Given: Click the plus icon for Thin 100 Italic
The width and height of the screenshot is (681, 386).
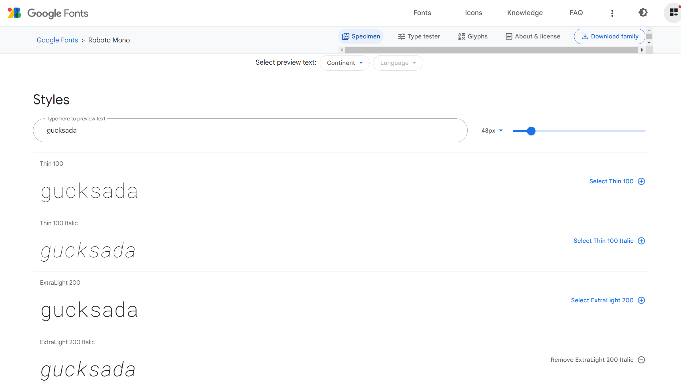Looking at the screenshot, I should coord(641,241).
